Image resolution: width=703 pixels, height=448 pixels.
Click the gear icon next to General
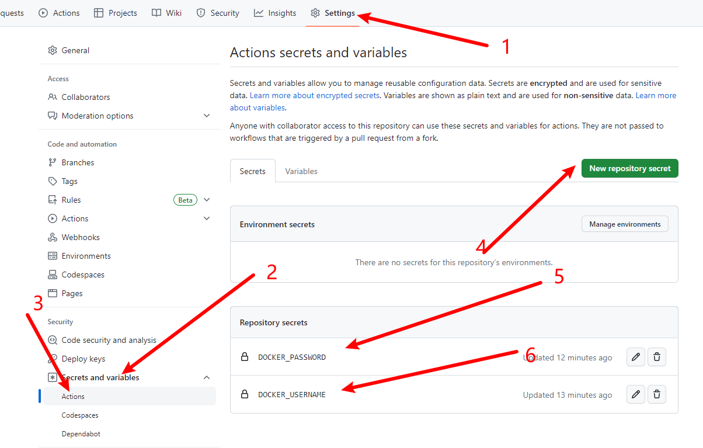(53, 51)
